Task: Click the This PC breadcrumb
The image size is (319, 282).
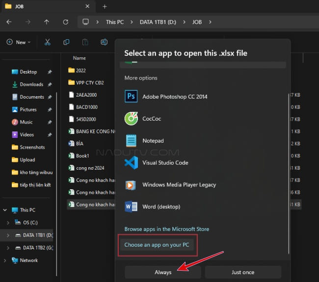Action: (x=115, y=22)
